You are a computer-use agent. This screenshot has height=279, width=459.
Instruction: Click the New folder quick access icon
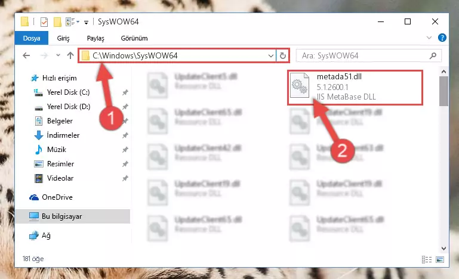57,22
